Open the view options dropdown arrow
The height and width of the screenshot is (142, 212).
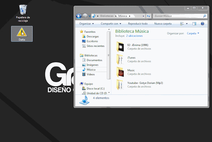point(187,24)
